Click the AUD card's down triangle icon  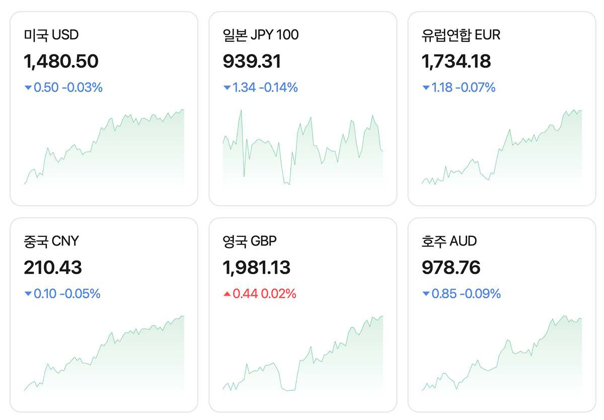point(426,294)
